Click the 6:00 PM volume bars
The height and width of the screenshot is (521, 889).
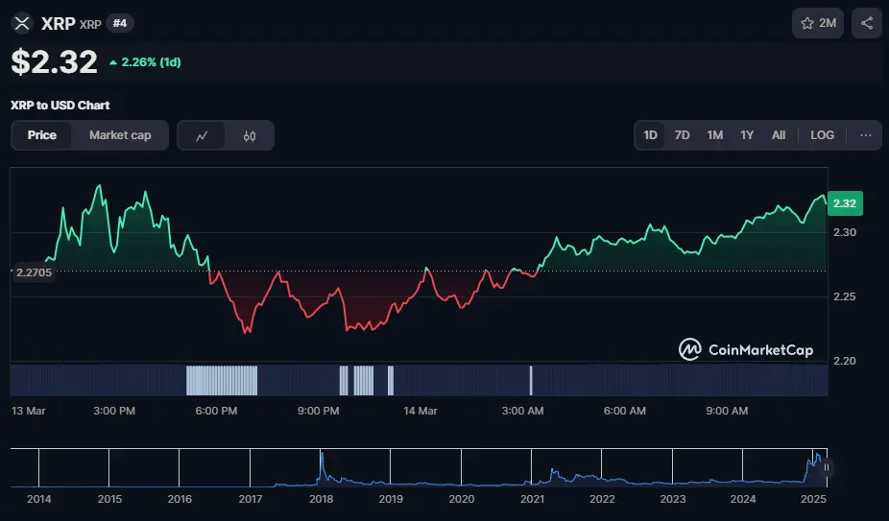click(222, 380)
